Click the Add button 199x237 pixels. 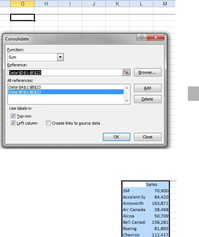[x=147, y=88]
